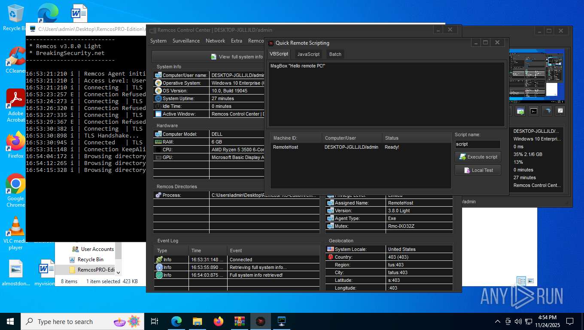The width and height of the screenshot is (584, 330).
Task: Click Explorer navigation pane scroll down arrow
Action: coord(119,272)
